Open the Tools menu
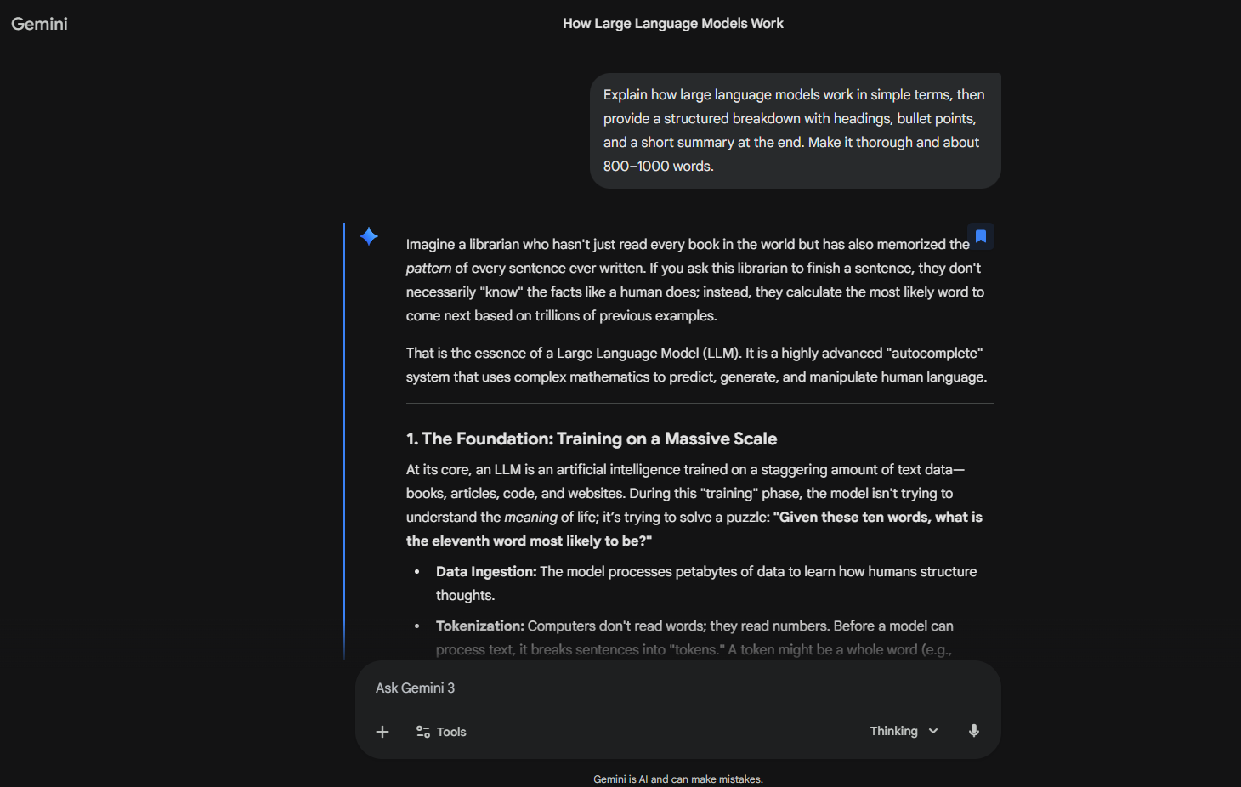Screen dimensions: 1241x787 coord(440,731)
